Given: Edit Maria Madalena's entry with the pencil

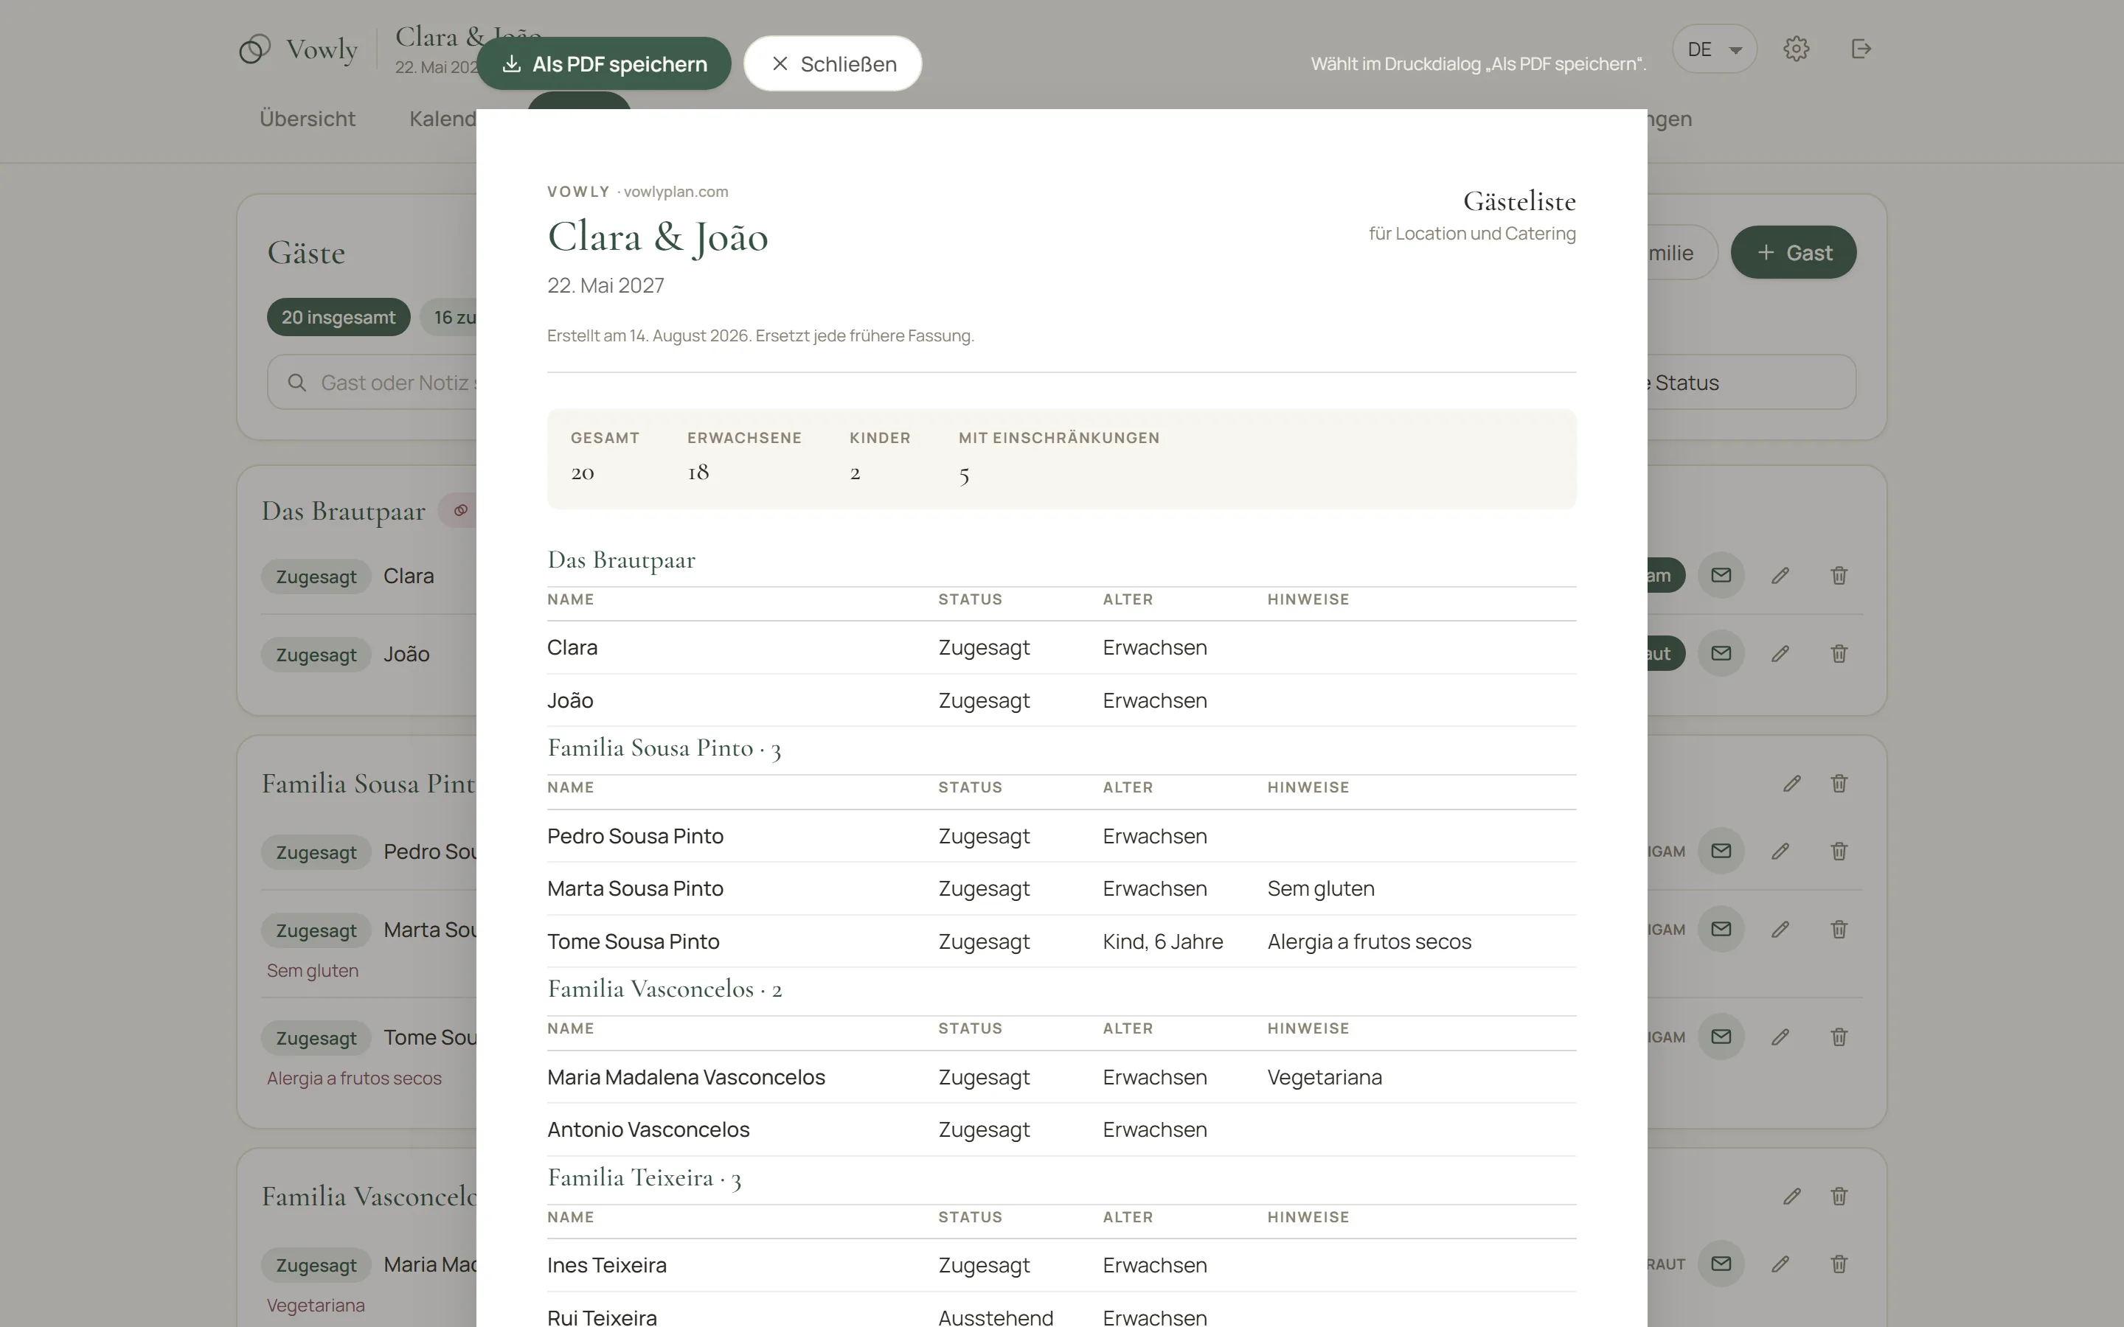Looking at the screenshot, I should (x=1780, y=1264).
